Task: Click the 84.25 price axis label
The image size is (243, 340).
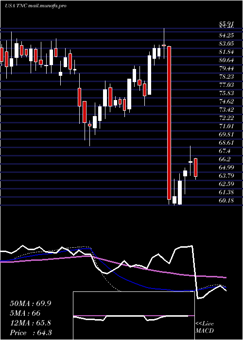Action: [226, 35]
